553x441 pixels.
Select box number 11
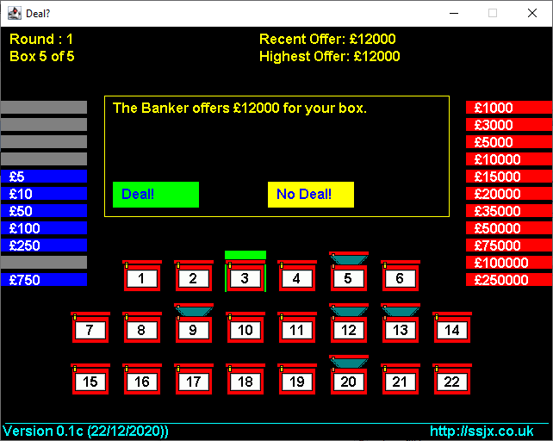click(x=297, y=327)
